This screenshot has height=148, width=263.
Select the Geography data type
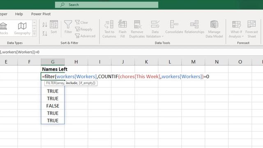pos(22,28)
